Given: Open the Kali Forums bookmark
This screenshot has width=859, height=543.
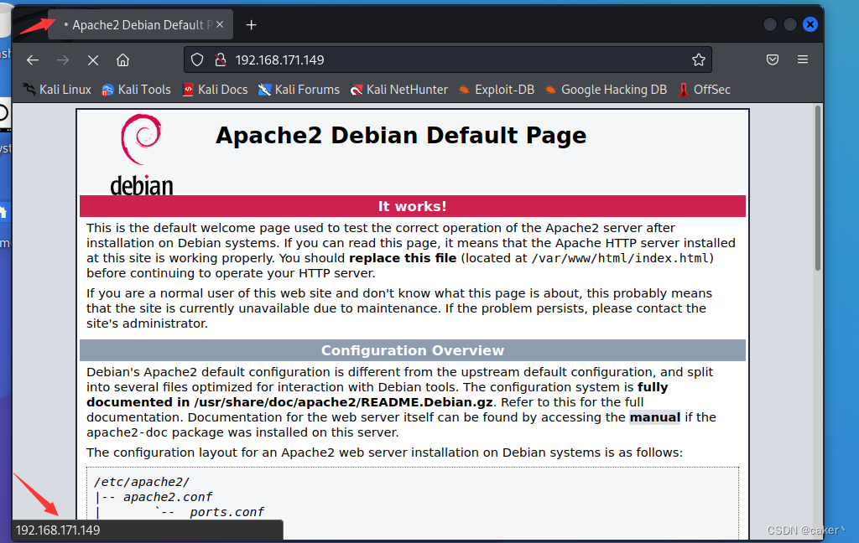Looking at the screenshot, I should (299, 90).
